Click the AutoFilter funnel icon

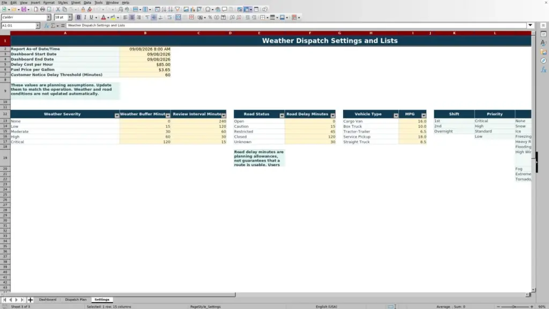click(x=177, y=9)
